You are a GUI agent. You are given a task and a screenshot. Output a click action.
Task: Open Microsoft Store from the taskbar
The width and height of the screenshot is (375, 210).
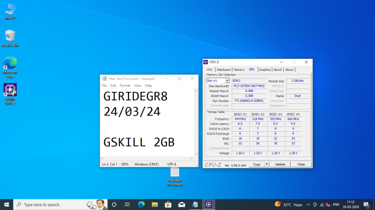(x=168, y=205)
